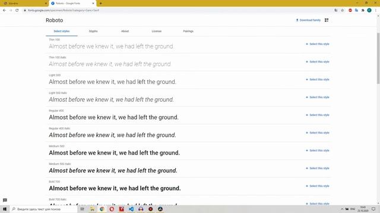This screenshot has height=213, width=380.
Task: Close the Roboto - Google Fonts tab
Action: (x=93, y=4)
